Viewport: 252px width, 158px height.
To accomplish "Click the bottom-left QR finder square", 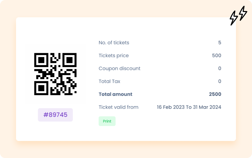I will coord(41,88).
